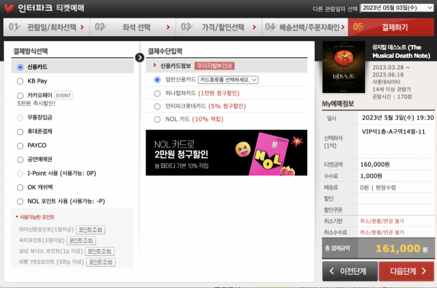
Task: Click the seat info VIP석1층-A구역14열-11
Action: 393,132
